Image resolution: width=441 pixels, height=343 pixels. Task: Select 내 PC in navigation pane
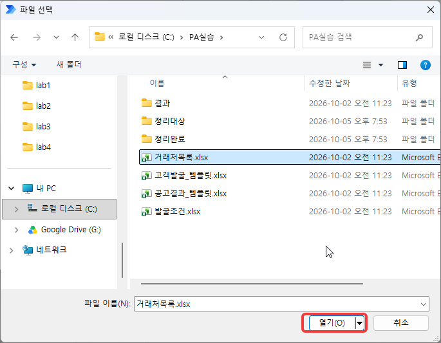coord(39,189)
